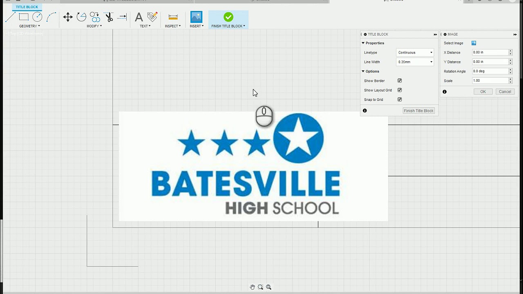The height and width of the screenshot is (294, 523).
Task: Click the Y Distance input field
Action: coord(490,62)
